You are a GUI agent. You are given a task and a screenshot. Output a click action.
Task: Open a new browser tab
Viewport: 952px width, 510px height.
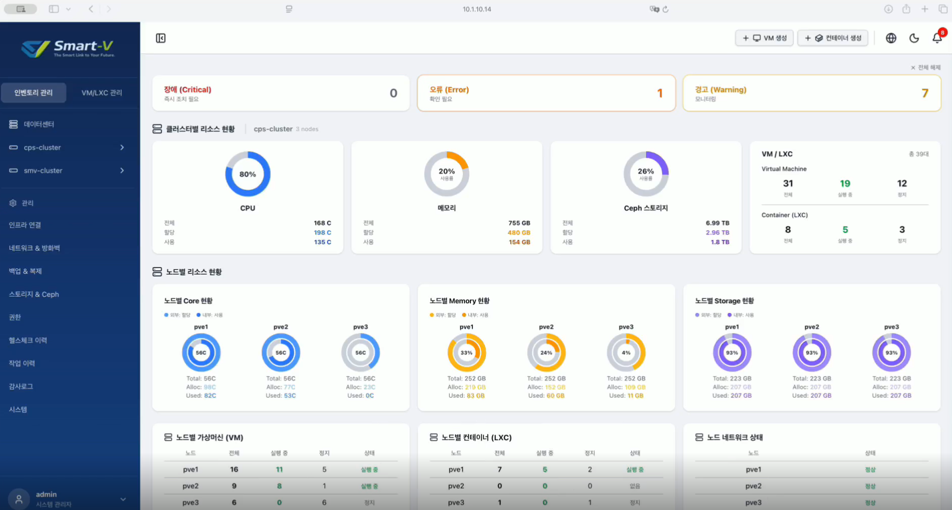click(924, 9)
